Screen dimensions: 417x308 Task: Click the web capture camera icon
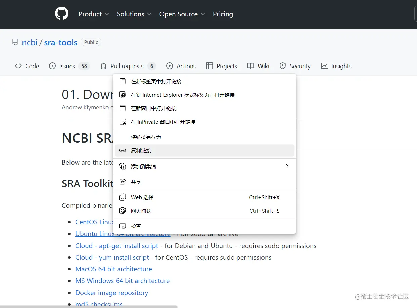click(x=123, y=211)
